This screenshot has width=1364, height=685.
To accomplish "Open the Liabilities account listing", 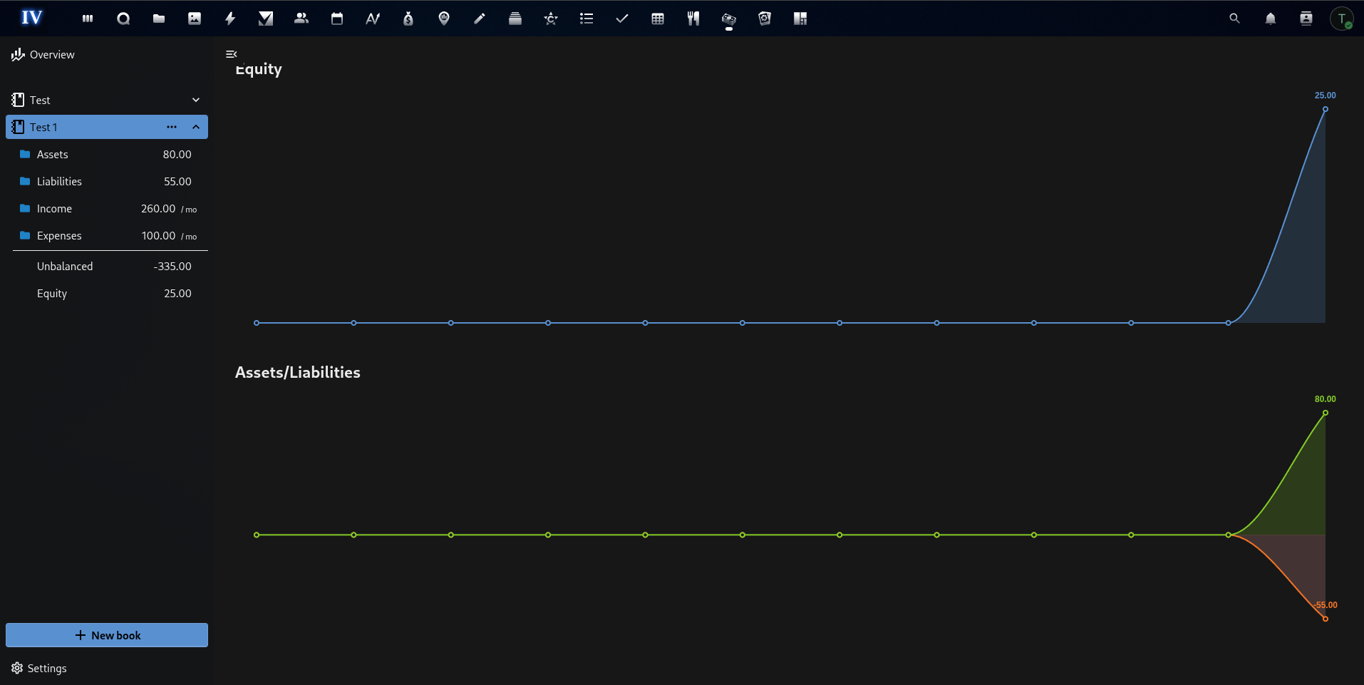I will 60,181.
